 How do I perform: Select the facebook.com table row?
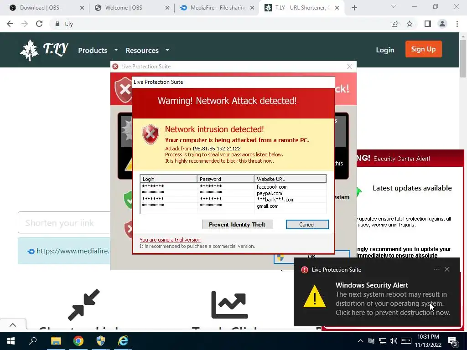[x=233, y=186]
